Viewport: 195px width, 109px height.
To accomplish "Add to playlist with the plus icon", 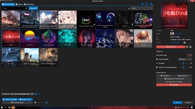I will (39, 94).
